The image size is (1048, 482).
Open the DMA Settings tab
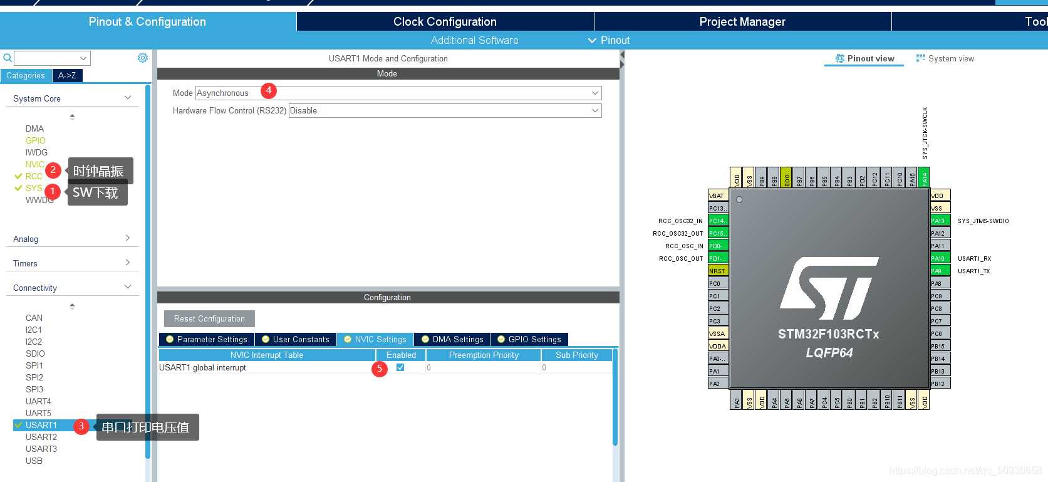coord(452,339)
